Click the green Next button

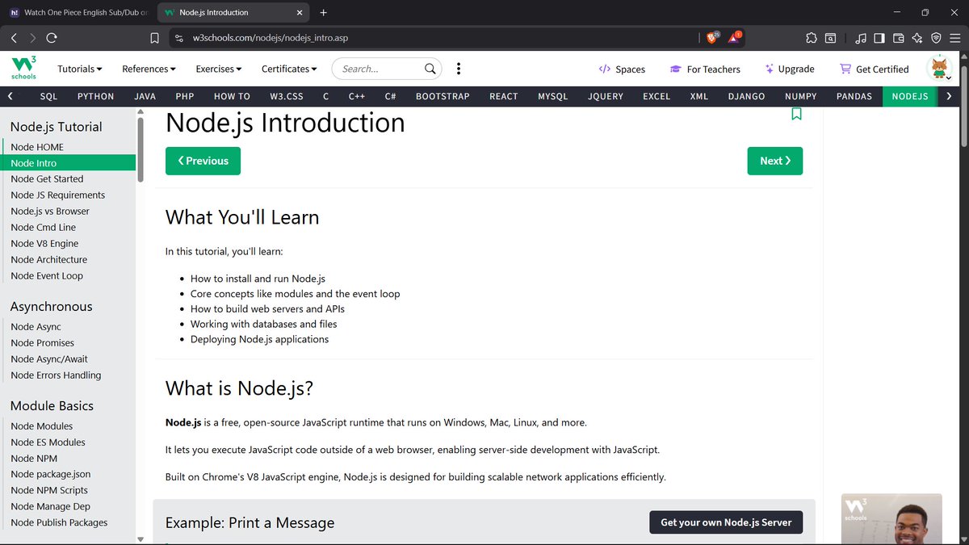click(x=775, y=161)
